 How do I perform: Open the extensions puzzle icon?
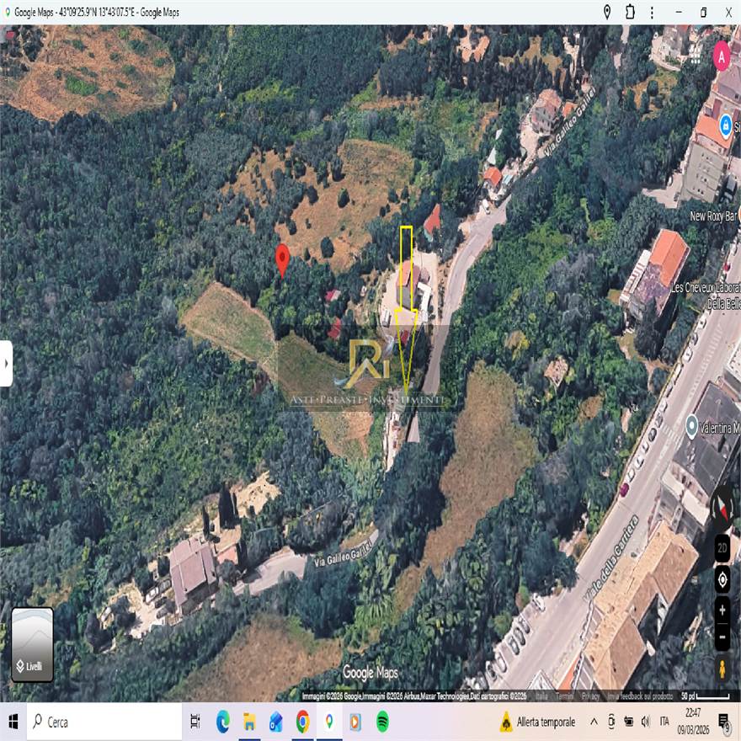click(630, 13)
